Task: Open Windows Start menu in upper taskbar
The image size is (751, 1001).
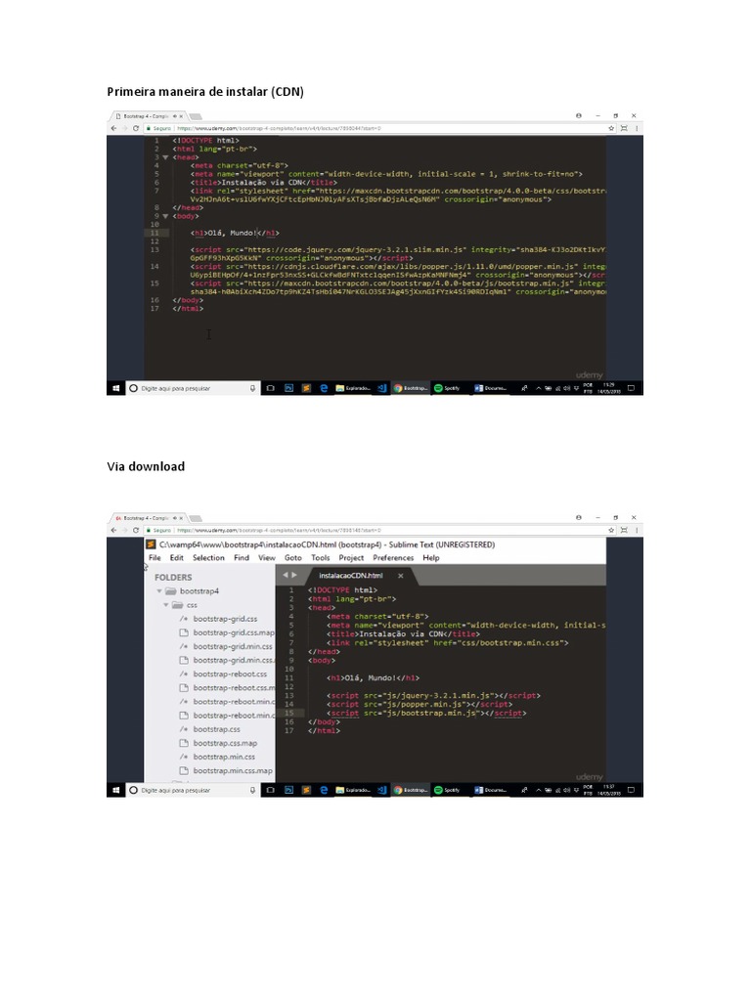Action: pyautogui.click(x=115, y=388)
